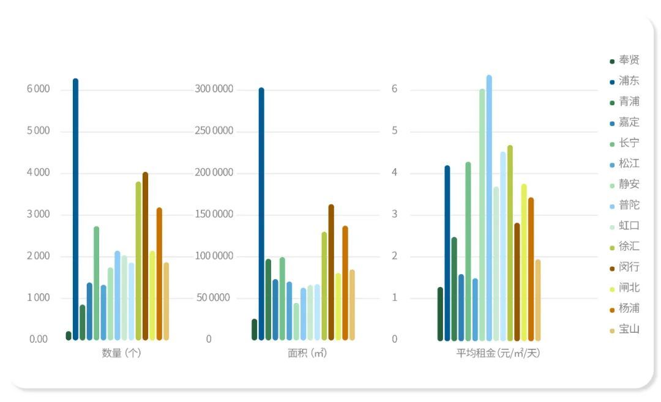
Task: Click the tallest 普陀 bar in rent chart
Action: (x=489, y=208)
